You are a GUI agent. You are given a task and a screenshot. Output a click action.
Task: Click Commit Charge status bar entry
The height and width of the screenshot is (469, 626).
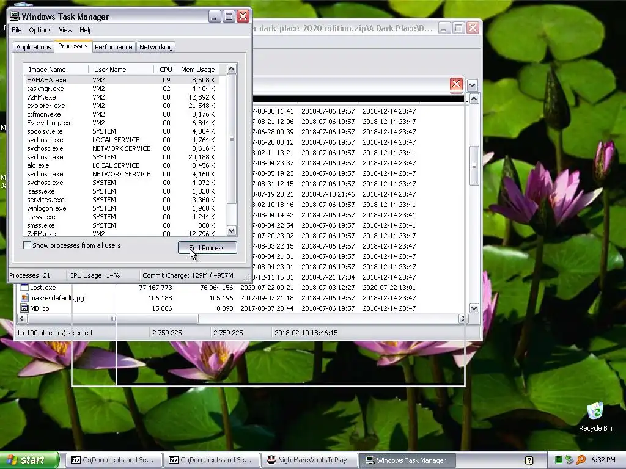[188, 275]
